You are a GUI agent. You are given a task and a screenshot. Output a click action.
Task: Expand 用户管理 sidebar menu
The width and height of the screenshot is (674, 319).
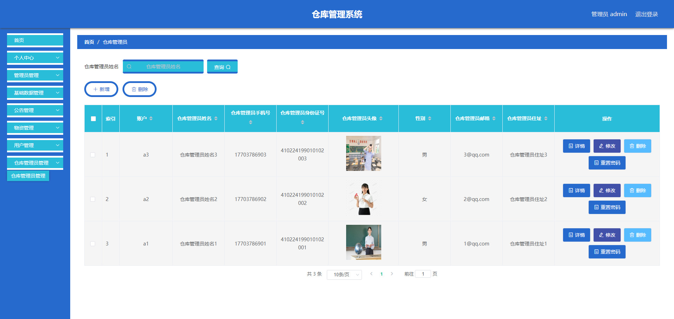click(35, 145)
